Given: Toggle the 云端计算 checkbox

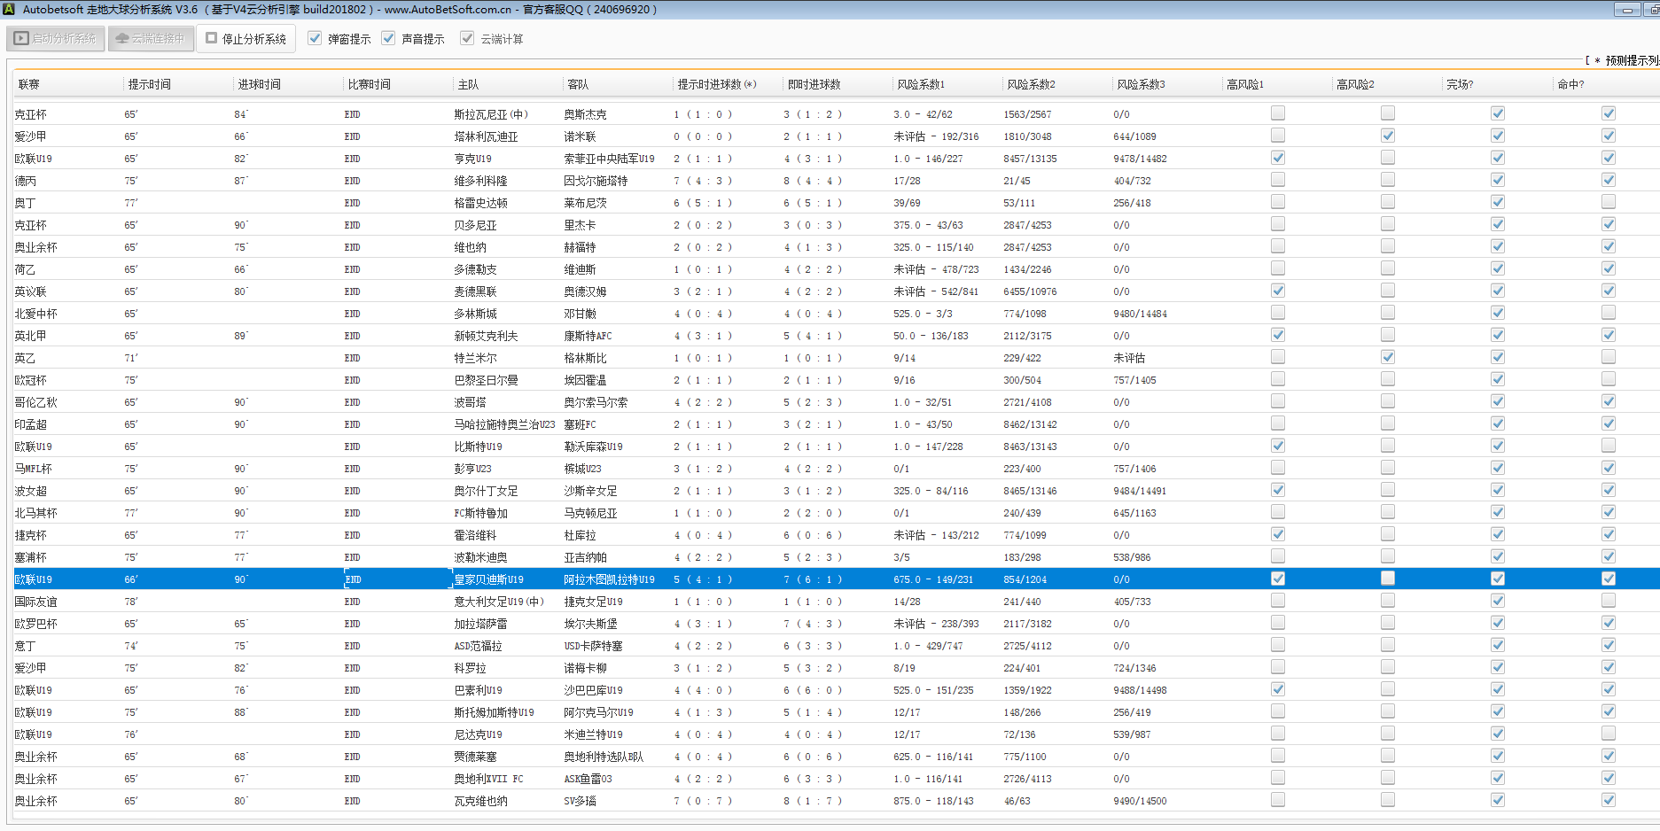Looking at the screenshot, I should coord(467,38).
